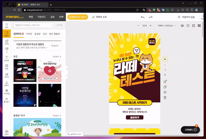Switch to the 업데이트 tab

tap(19, 34)
